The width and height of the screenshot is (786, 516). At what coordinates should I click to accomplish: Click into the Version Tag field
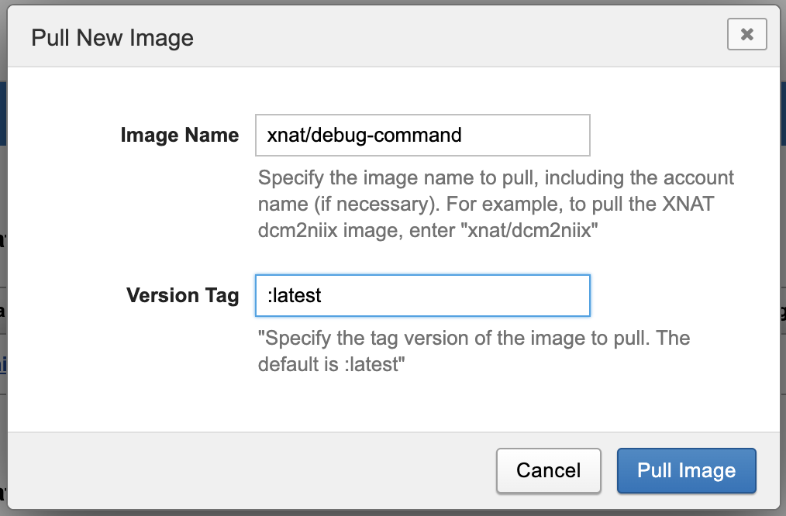(x=422, y=295)
